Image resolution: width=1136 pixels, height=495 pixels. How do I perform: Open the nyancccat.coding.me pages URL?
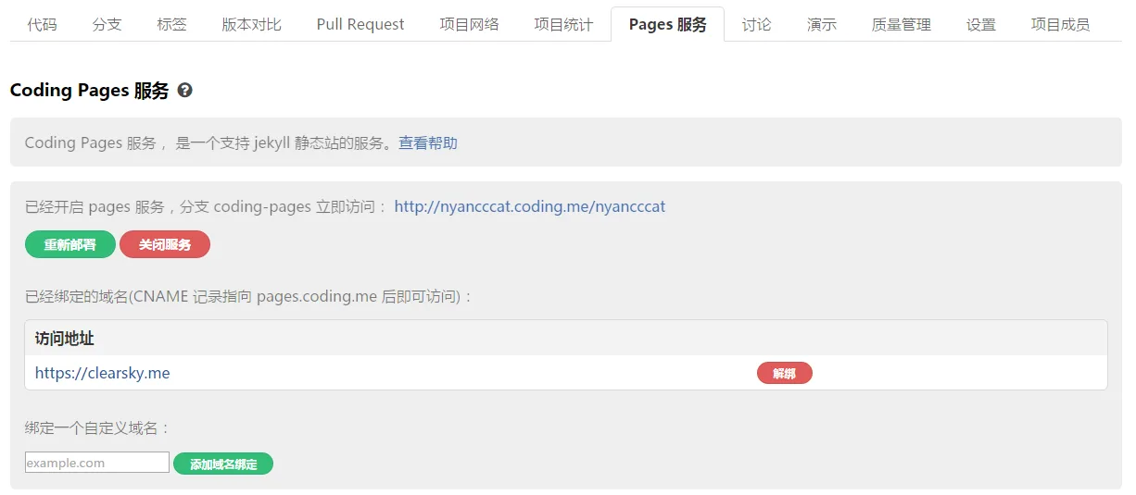pos(530,206)
